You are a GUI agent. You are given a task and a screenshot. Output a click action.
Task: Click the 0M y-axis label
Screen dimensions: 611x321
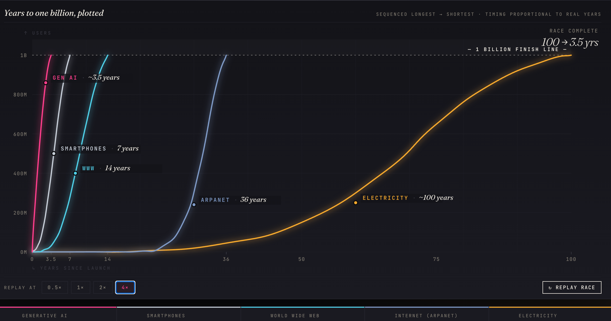point(24,252)
